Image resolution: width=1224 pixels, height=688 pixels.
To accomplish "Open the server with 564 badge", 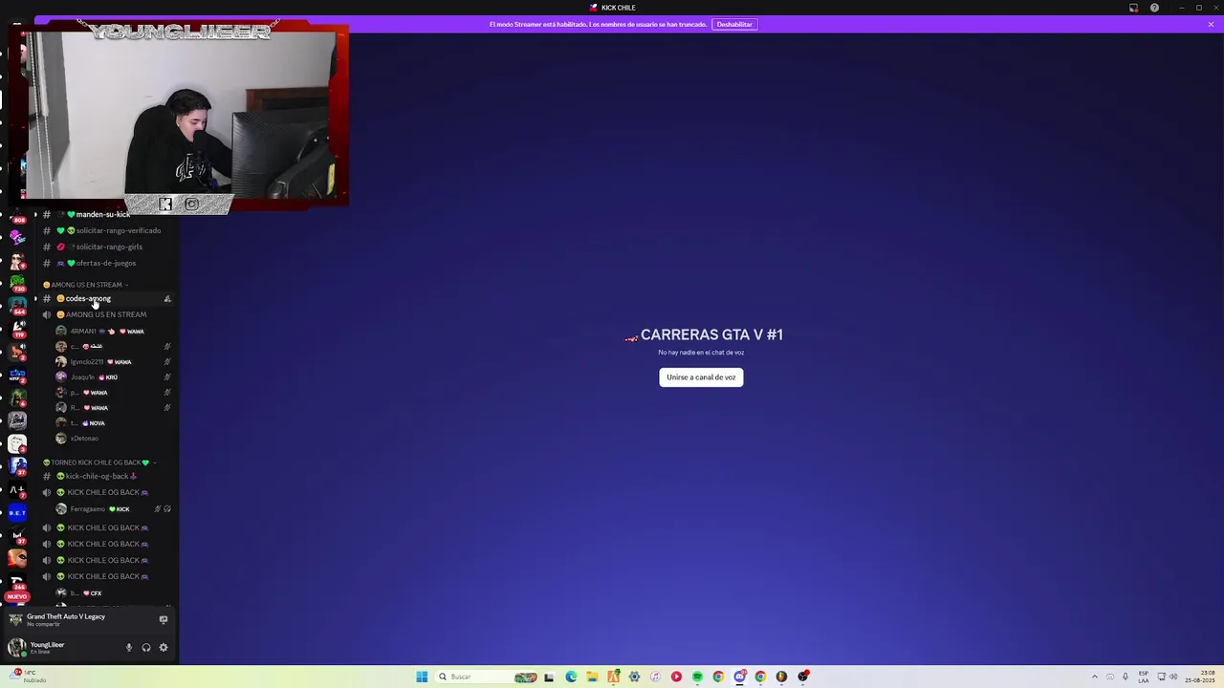I will pyautogui.click(x=17, y=305).
